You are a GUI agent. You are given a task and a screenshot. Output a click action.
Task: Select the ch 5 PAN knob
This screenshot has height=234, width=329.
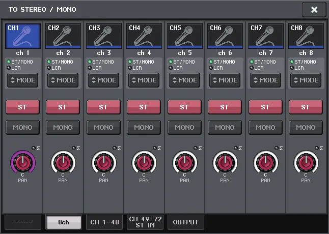tap(185, 163)
